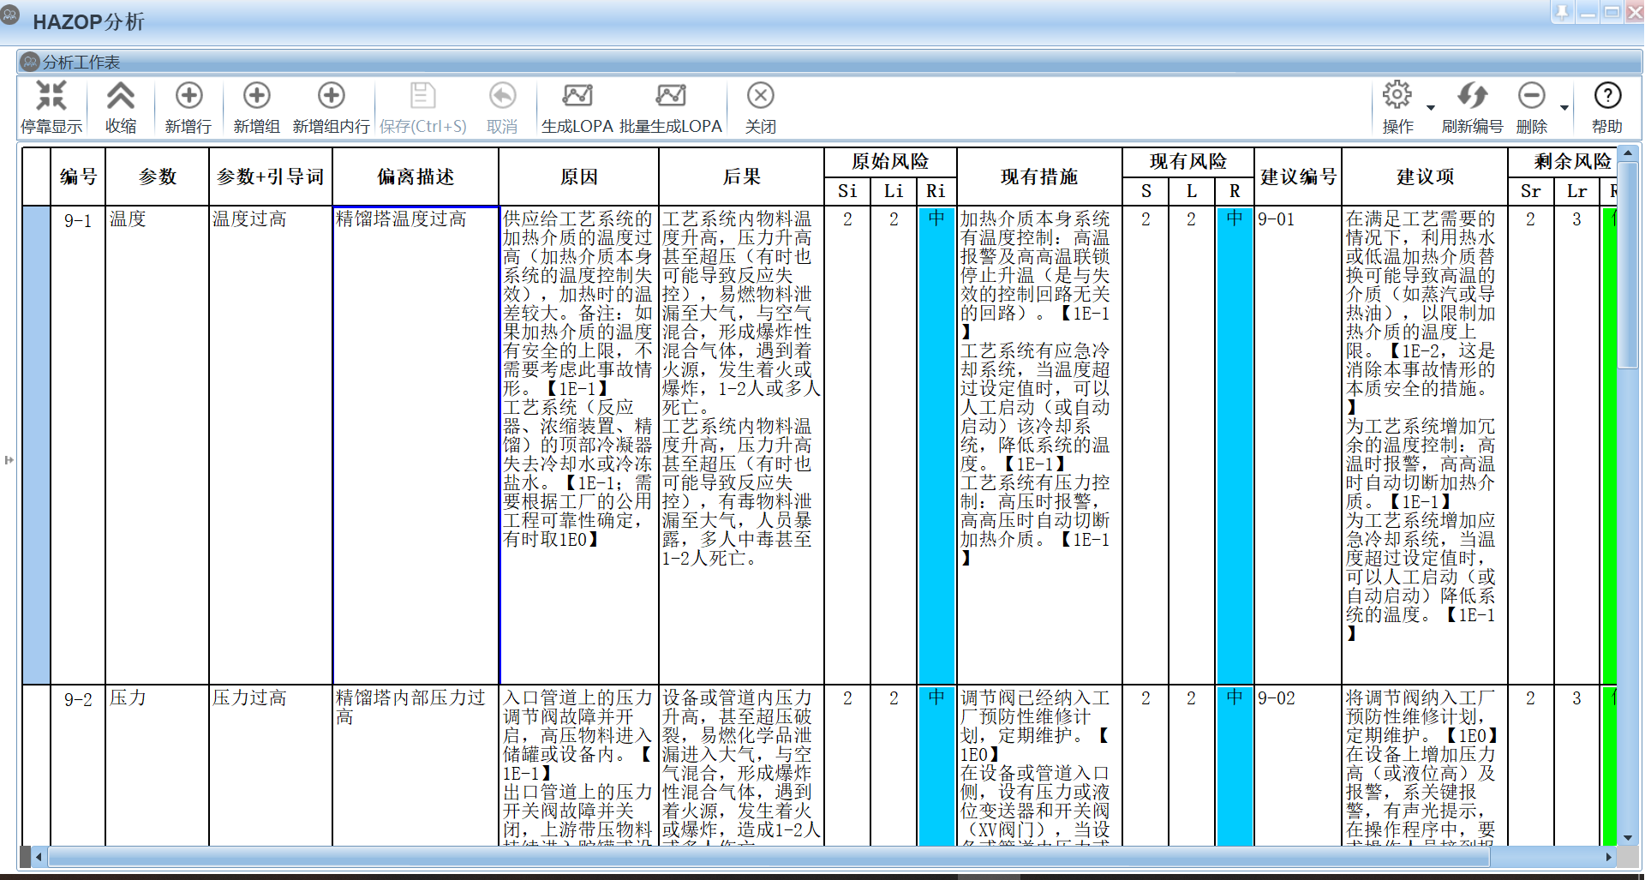1651x880 pixels.
Task: Click 新增组内行 to add row in group
Action: (x=331, y=106)
